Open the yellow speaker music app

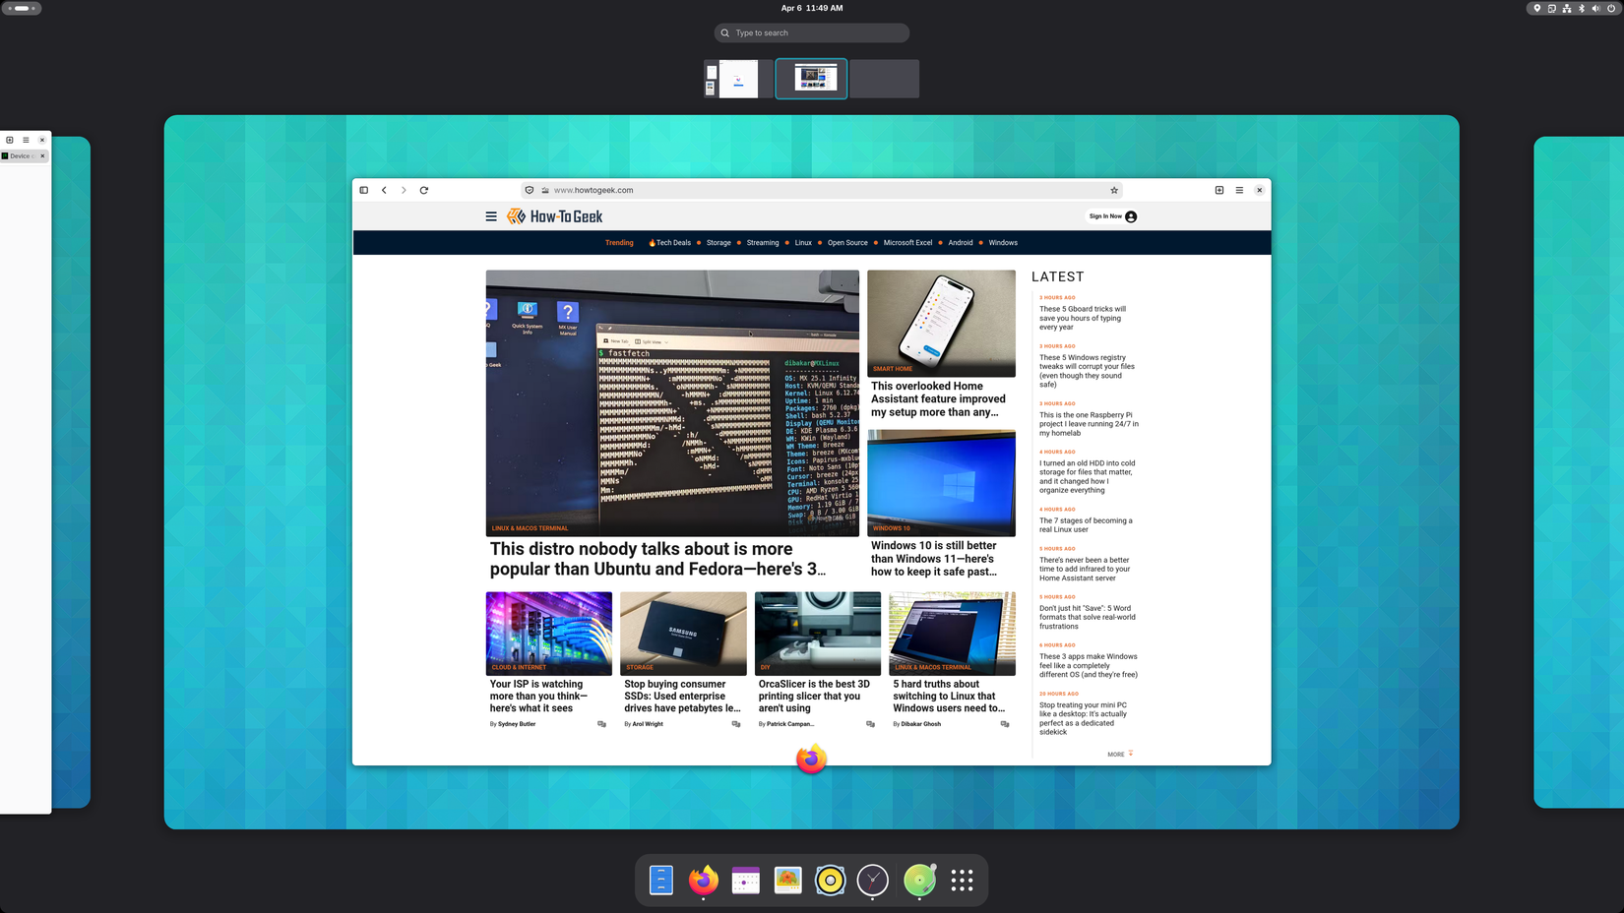pos(831,880)
